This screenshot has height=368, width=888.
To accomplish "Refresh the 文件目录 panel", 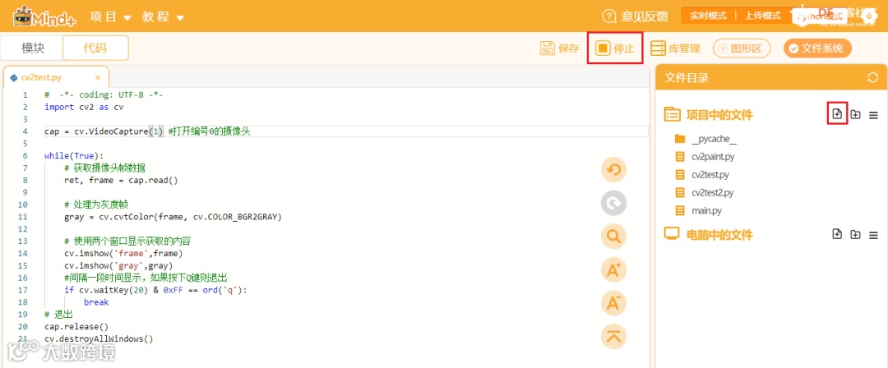I will click(872, 78).
